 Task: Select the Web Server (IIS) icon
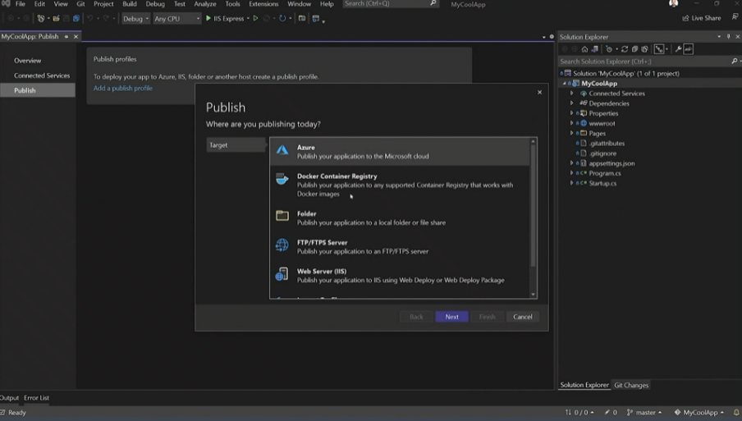[282, 275]
